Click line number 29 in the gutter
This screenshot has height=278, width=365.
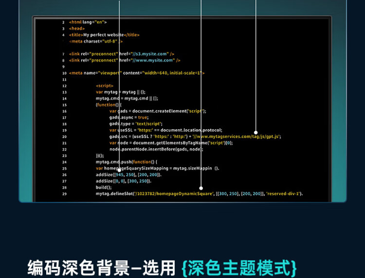click(64, 194)
